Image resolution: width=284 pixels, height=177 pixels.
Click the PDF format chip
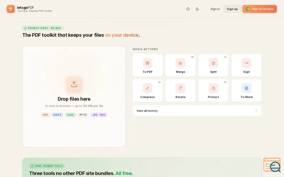(45, 115)
